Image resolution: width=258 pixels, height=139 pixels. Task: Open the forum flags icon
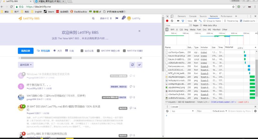click(117, 18)
